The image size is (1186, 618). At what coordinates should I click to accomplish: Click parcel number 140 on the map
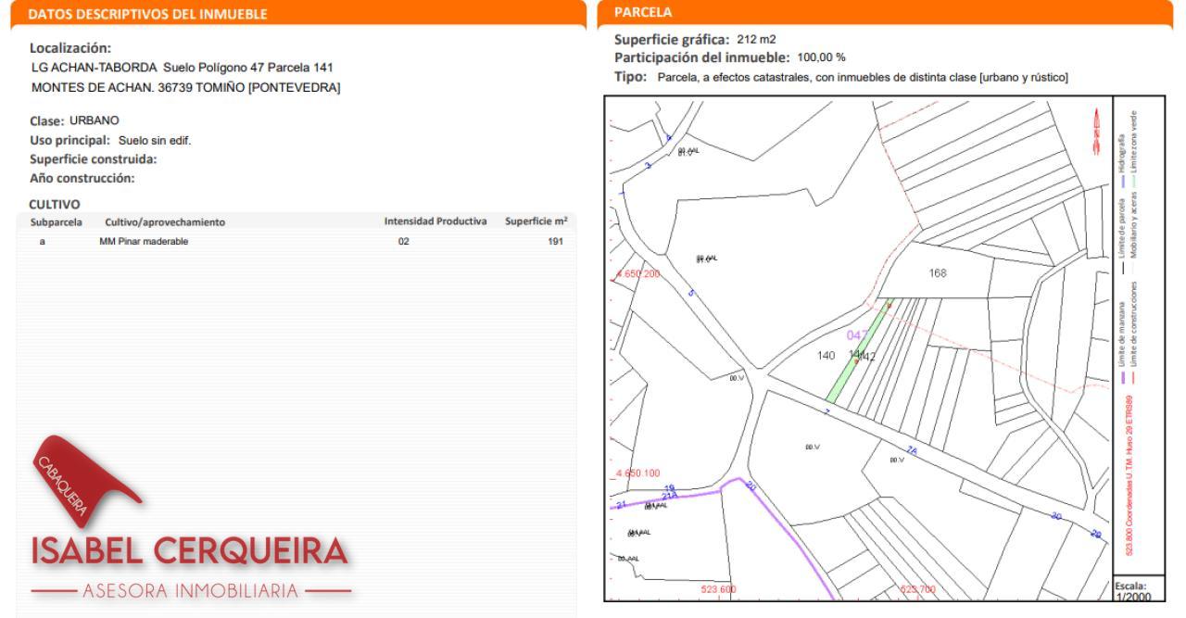pos(827,355)
